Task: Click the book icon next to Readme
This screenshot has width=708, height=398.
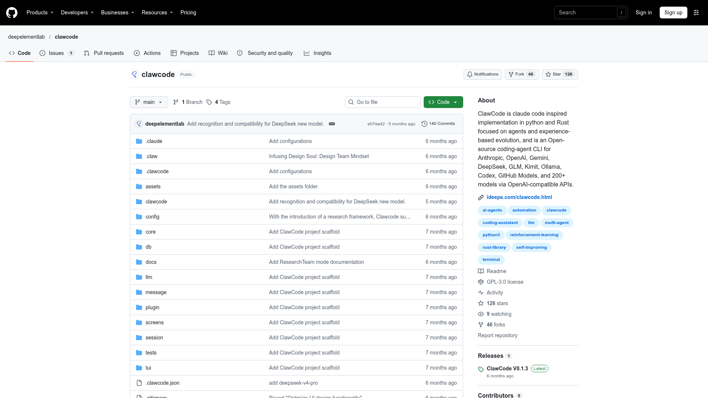Action: (x=481, y=271)
